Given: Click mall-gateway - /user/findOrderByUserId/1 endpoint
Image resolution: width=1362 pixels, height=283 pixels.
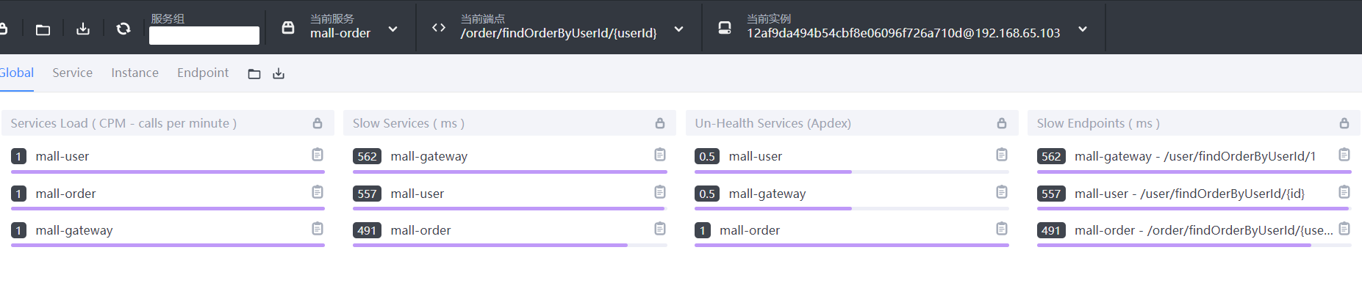Looking at the screenshot, I should point(1195,156).
